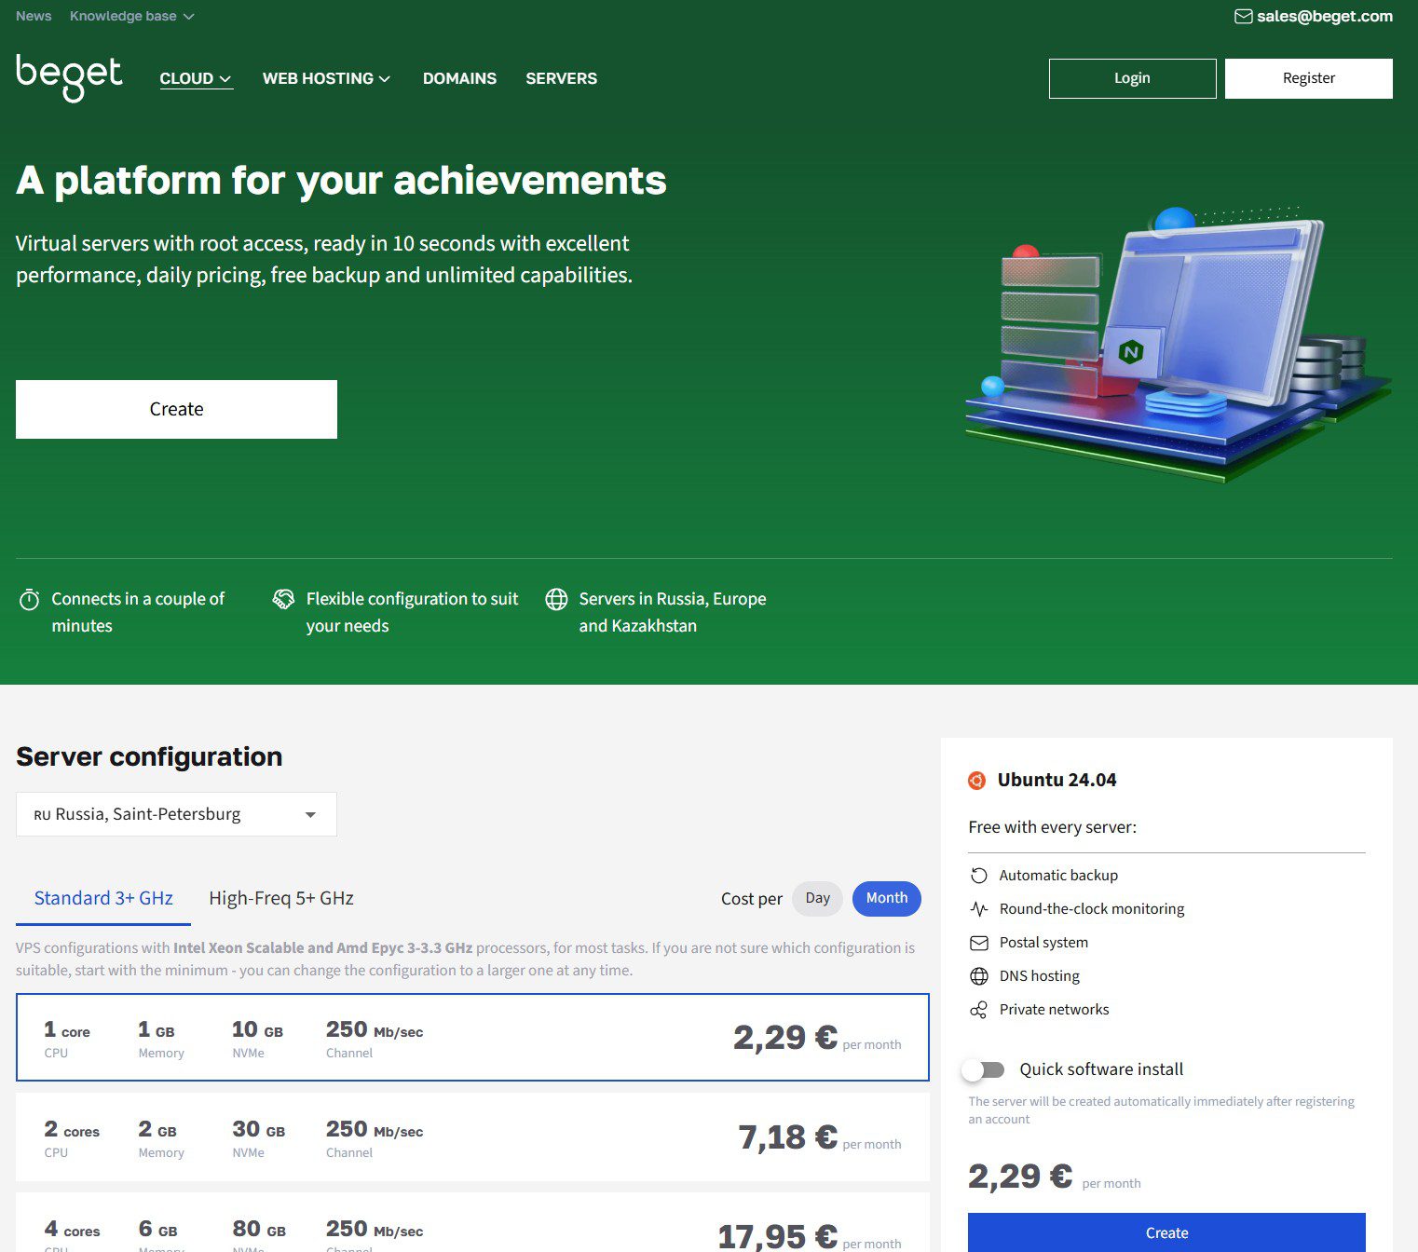Open the Russia, Saint-Petersburg location dropdown

pyautogui.click(x=176, y=814)
